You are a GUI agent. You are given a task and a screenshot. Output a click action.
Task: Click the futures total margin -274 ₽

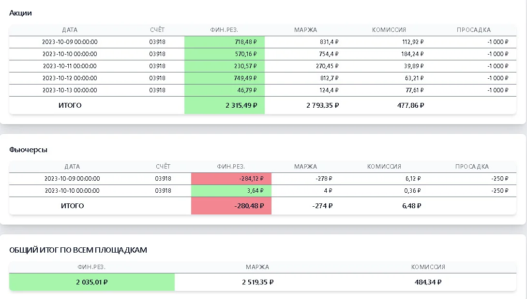click(322, 206)
